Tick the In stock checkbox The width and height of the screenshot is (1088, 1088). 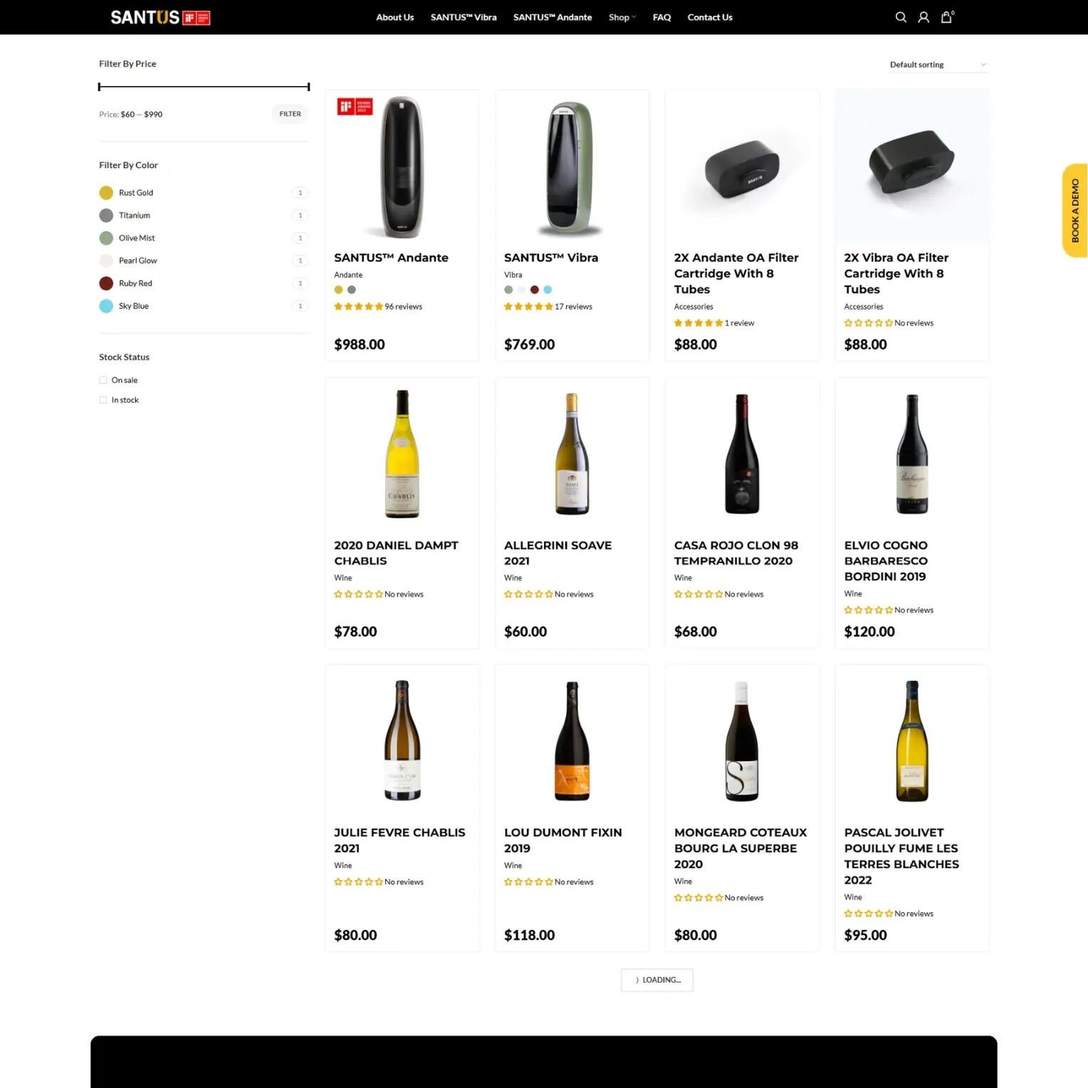tap(103, 400)
